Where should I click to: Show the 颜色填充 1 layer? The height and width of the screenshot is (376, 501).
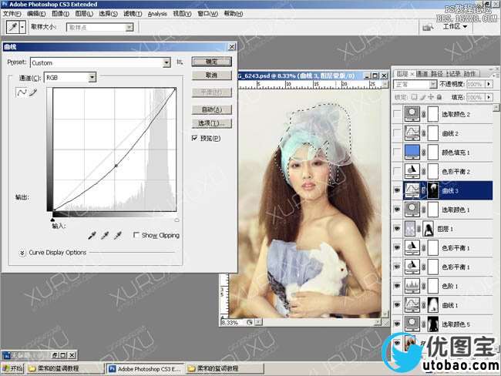point(397,153)
